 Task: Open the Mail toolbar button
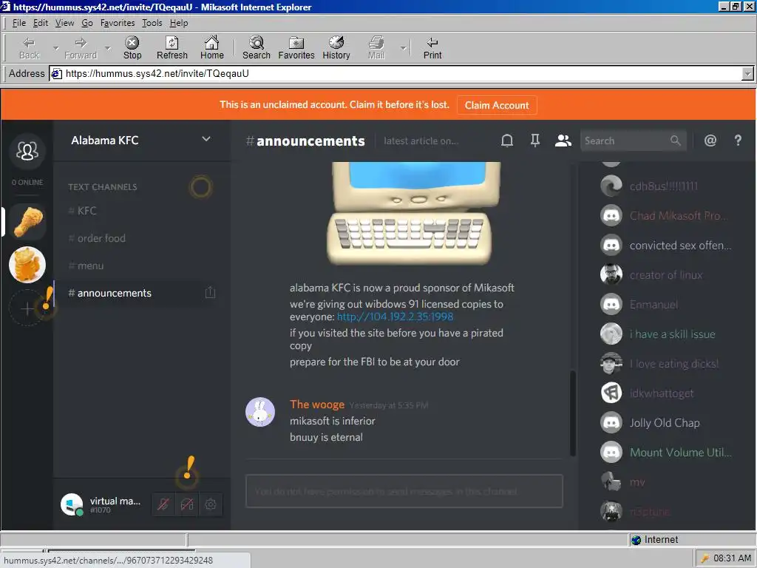coord(376,48)
